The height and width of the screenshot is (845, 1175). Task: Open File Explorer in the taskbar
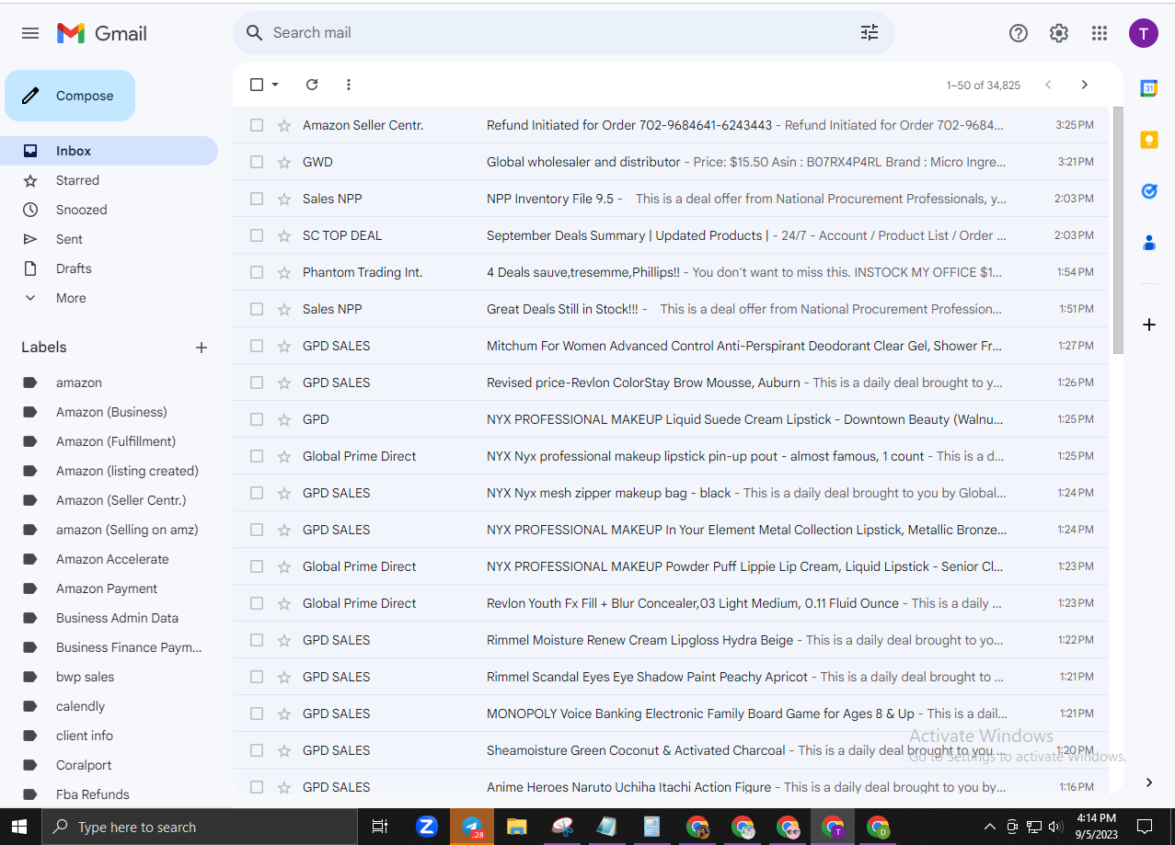pyautogui.click(x=516, y=827)
